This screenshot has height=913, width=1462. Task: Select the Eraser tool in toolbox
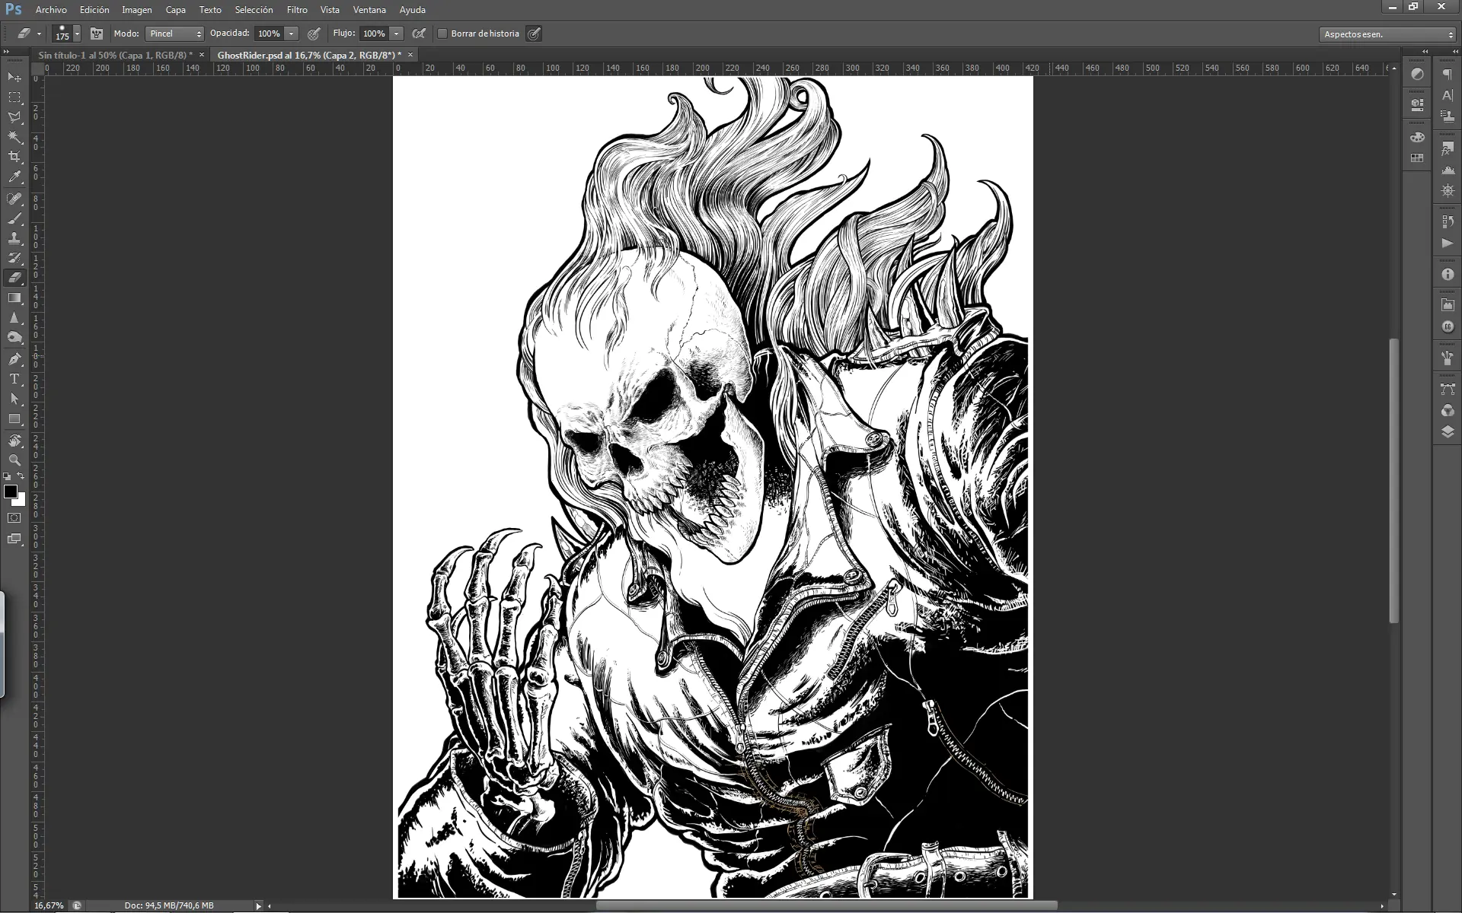pos(14,278)
